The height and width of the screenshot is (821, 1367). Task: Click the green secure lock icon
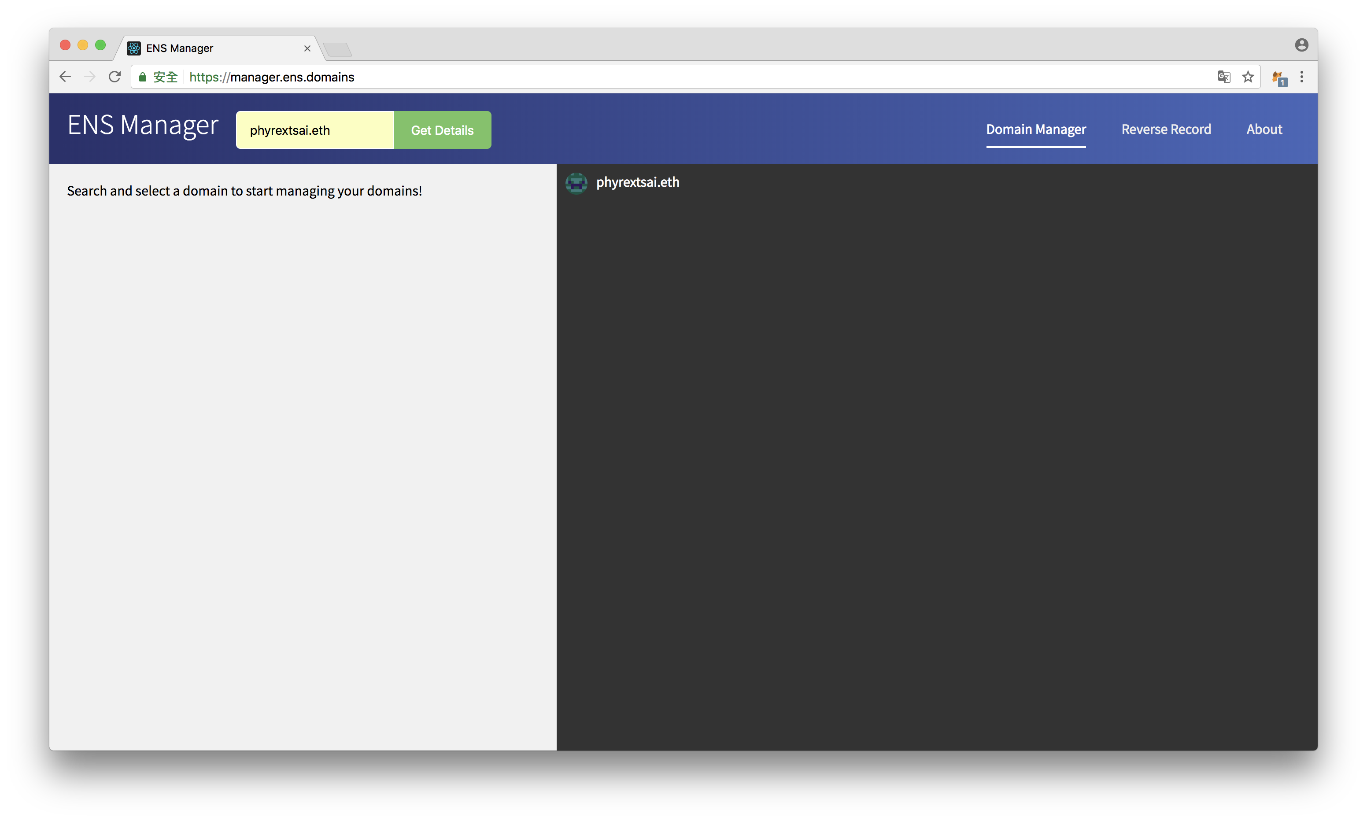(143, 78)
